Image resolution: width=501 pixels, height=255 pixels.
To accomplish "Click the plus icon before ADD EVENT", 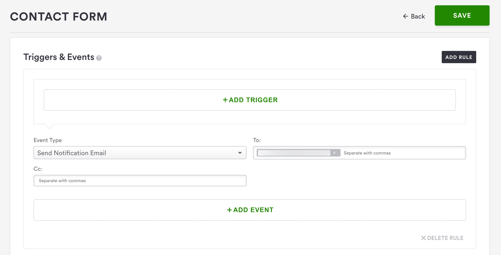I will [230, 210].
